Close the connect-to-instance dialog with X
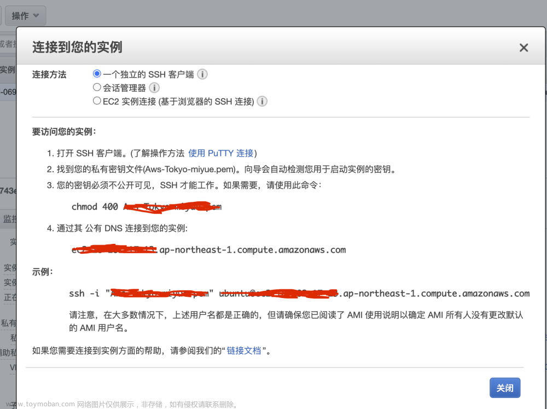 pos(523,48)
